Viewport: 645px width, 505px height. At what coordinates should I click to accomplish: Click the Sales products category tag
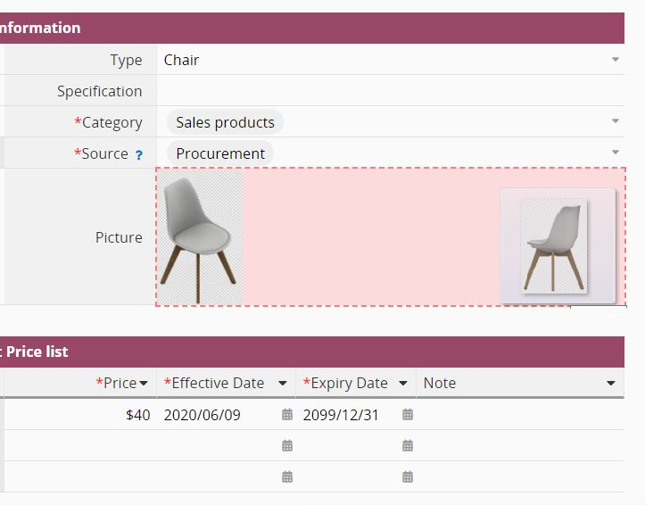[x=225, y=122]
